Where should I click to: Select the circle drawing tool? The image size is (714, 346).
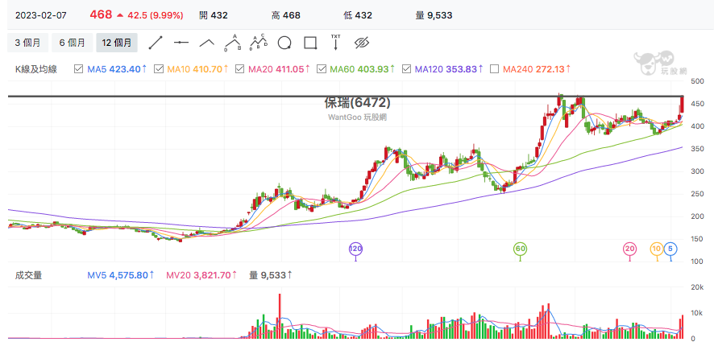click(284, 43)
